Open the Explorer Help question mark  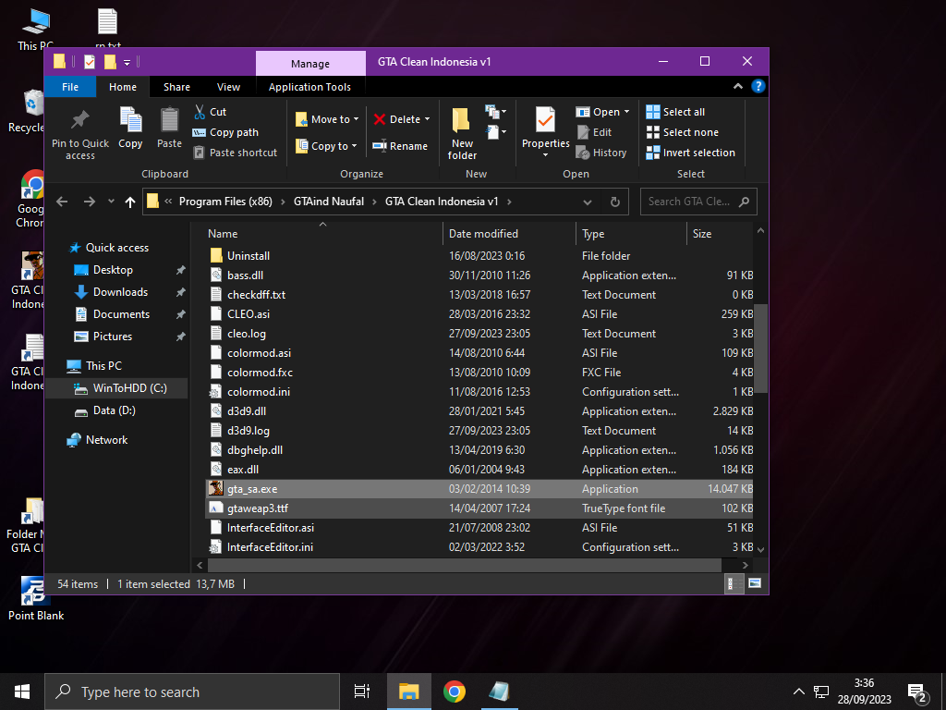pyautogui.click(x=758, y=86)
